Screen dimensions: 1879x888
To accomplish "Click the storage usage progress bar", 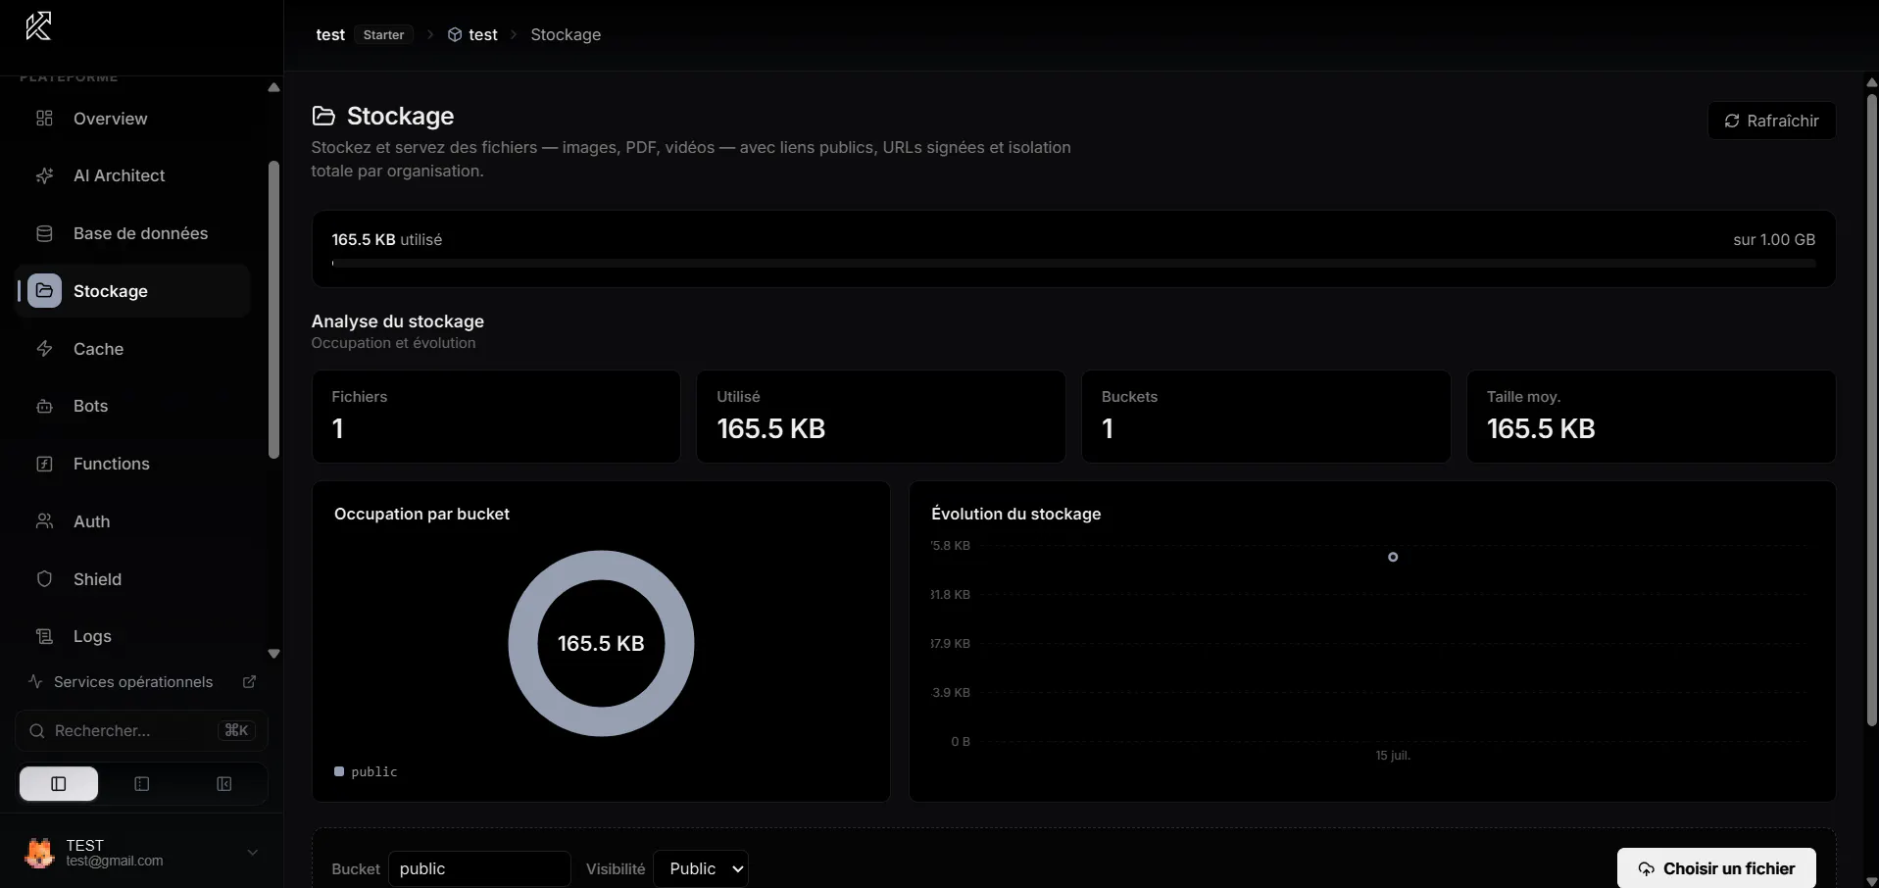I will (1073, 264).
